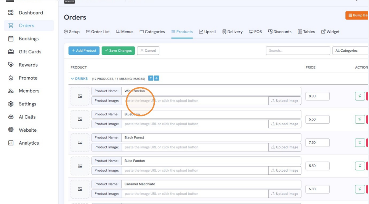369x204 pixels.
Task: Select the Products tab
Action: (x=182, y=32)
